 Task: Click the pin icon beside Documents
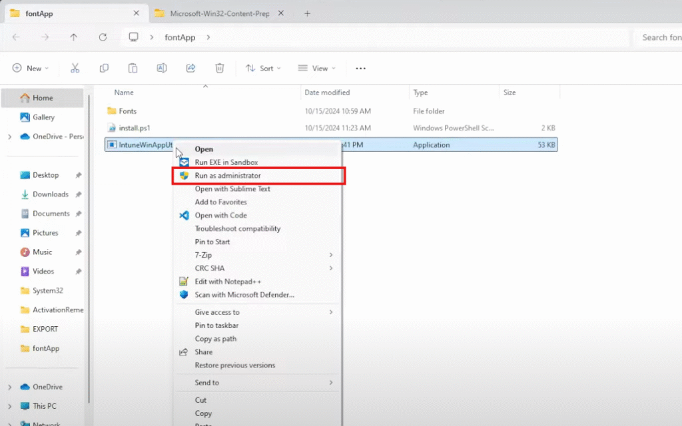[x=79, y=214]
